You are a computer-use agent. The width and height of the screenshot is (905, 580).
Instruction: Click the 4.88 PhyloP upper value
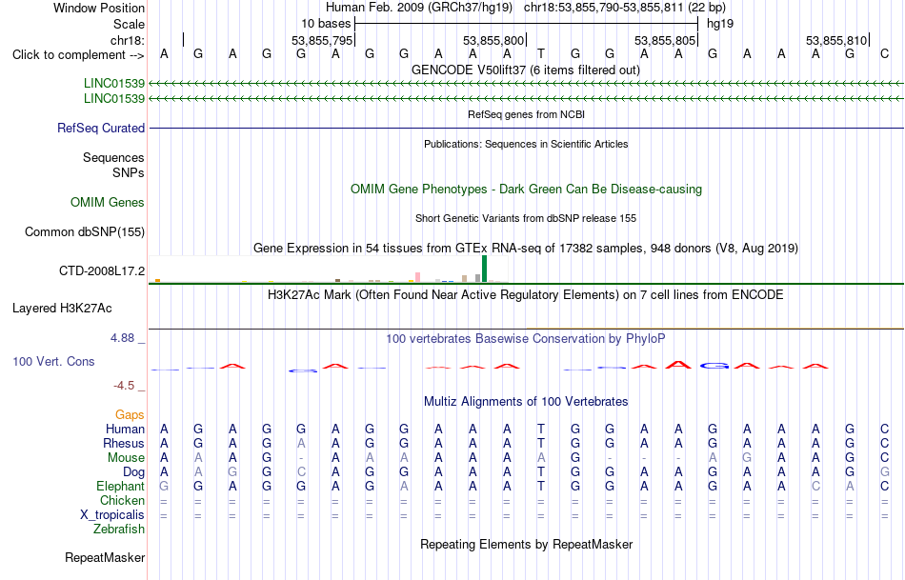pos(122,338)
